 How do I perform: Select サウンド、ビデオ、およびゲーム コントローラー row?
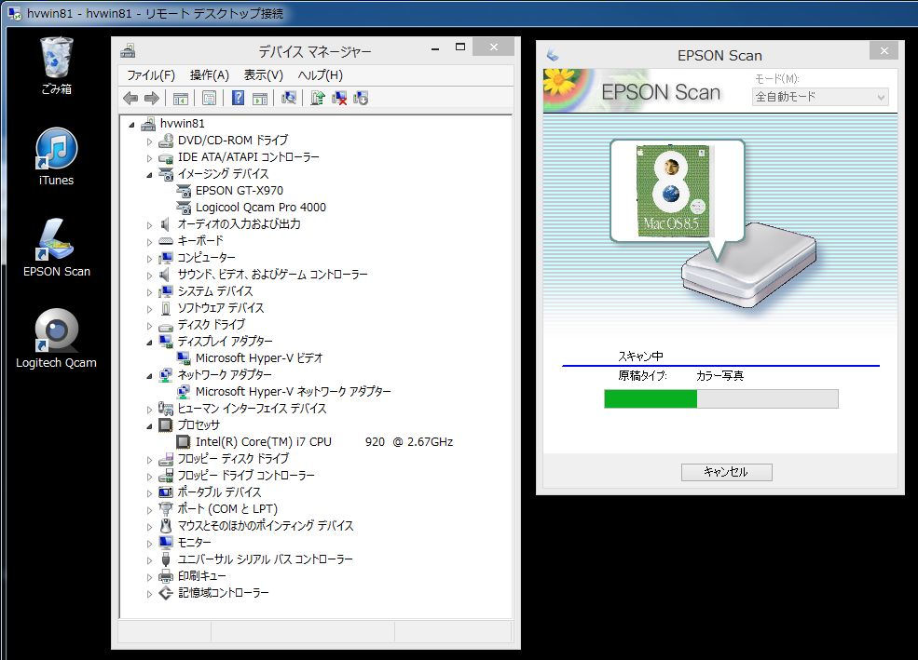click(x=272, y=275)
